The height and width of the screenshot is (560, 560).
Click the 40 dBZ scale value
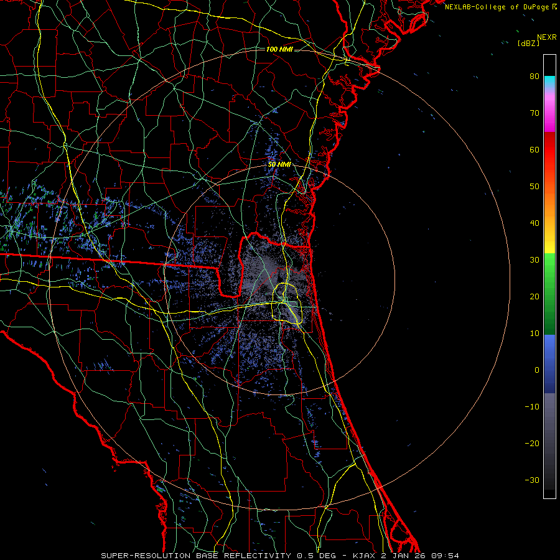534,223
